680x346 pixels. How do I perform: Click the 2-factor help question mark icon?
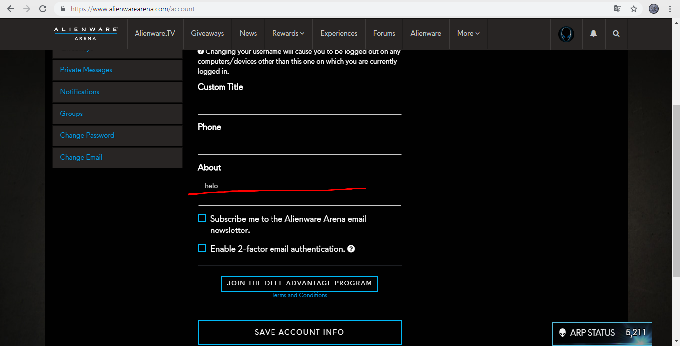tap(351, 249)
